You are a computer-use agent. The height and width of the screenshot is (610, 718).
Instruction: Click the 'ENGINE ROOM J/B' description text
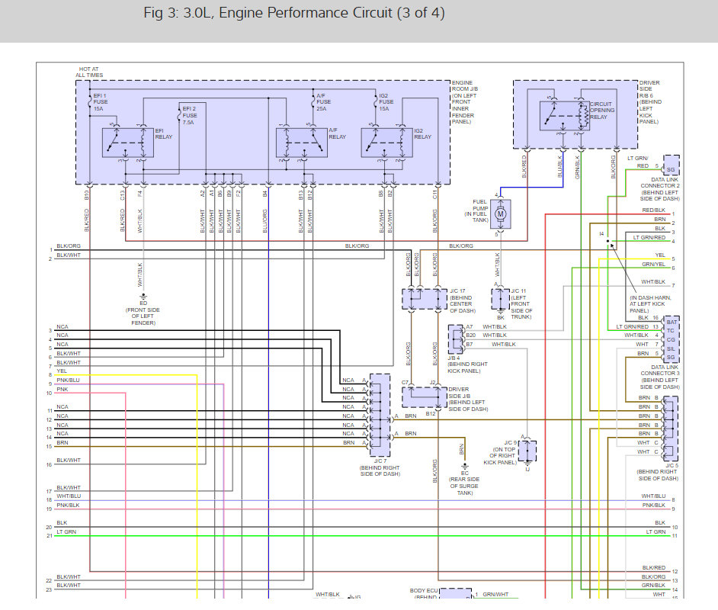[x=463, y=102]
